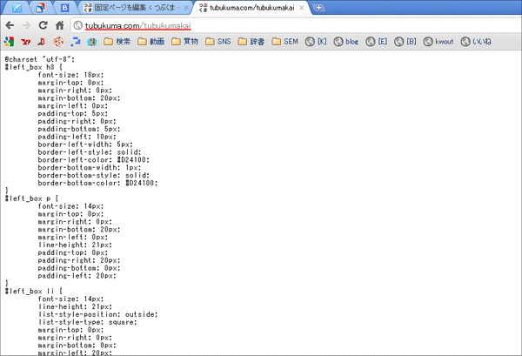Viewport: 522px width, 356px height.
Task: Click the kwout bookmark
Action: [438, 42]
